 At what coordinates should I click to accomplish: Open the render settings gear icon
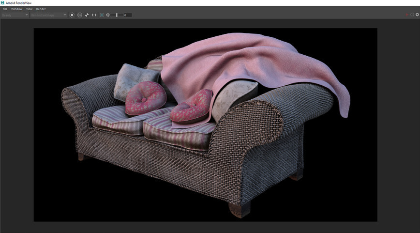417,15
